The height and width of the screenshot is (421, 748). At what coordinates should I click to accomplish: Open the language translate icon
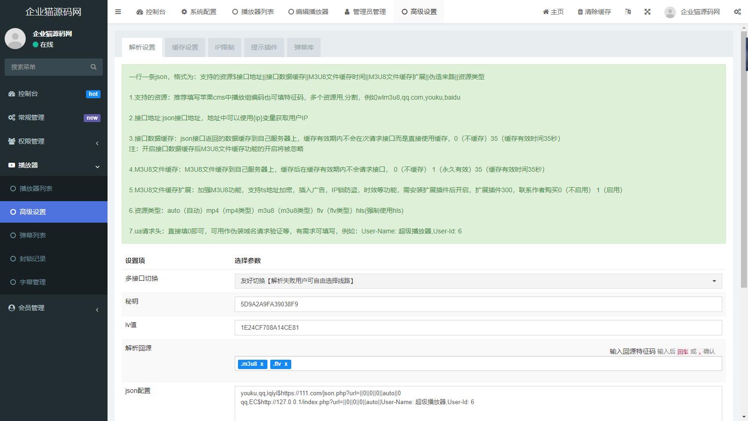tap(628, 12)
